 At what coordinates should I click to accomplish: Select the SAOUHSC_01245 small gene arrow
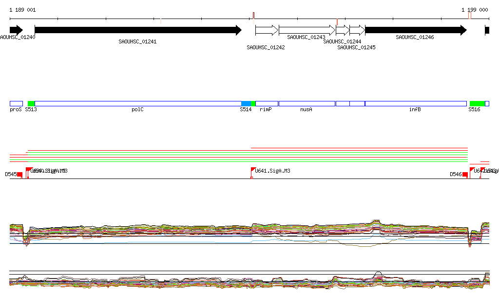click(357, 30)
